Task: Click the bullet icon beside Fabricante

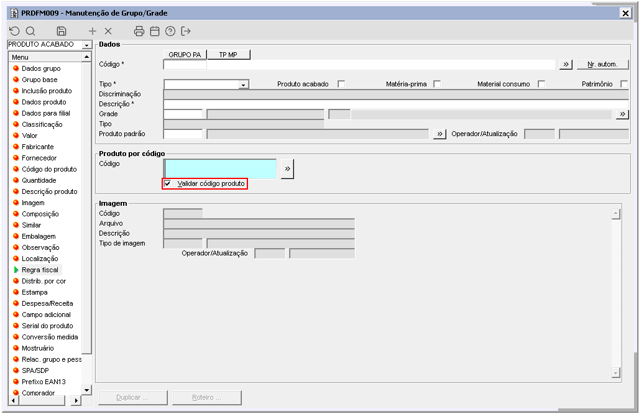Action: point(16,146)
